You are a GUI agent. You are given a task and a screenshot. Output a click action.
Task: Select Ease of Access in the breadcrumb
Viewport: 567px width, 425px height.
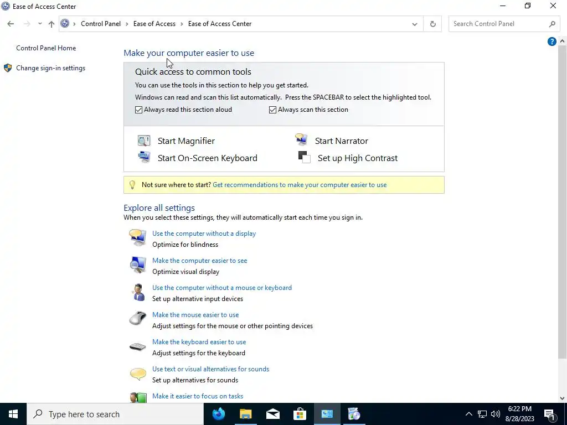[154, 23]
